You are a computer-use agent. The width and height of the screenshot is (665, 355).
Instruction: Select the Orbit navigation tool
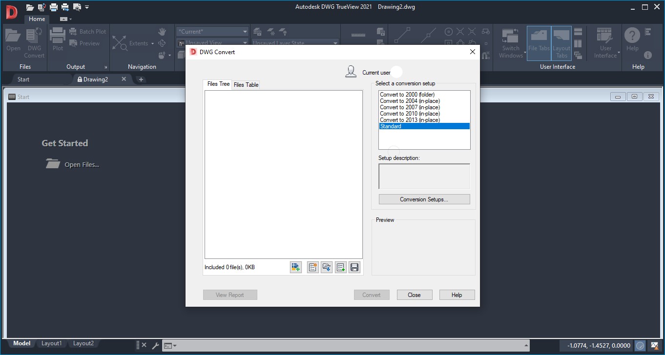point(162,43)
